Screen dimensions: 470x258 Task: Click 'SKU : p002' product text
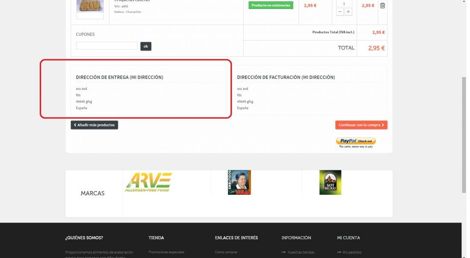pos(121,6)
